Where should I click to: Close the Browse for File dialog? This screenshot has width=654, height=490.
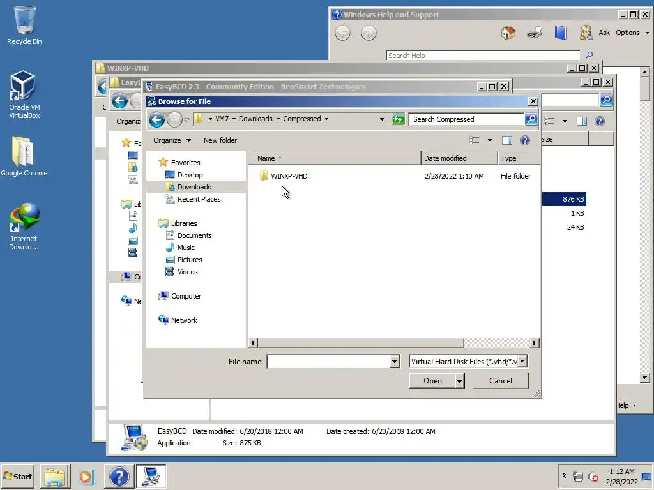(533, 101)
